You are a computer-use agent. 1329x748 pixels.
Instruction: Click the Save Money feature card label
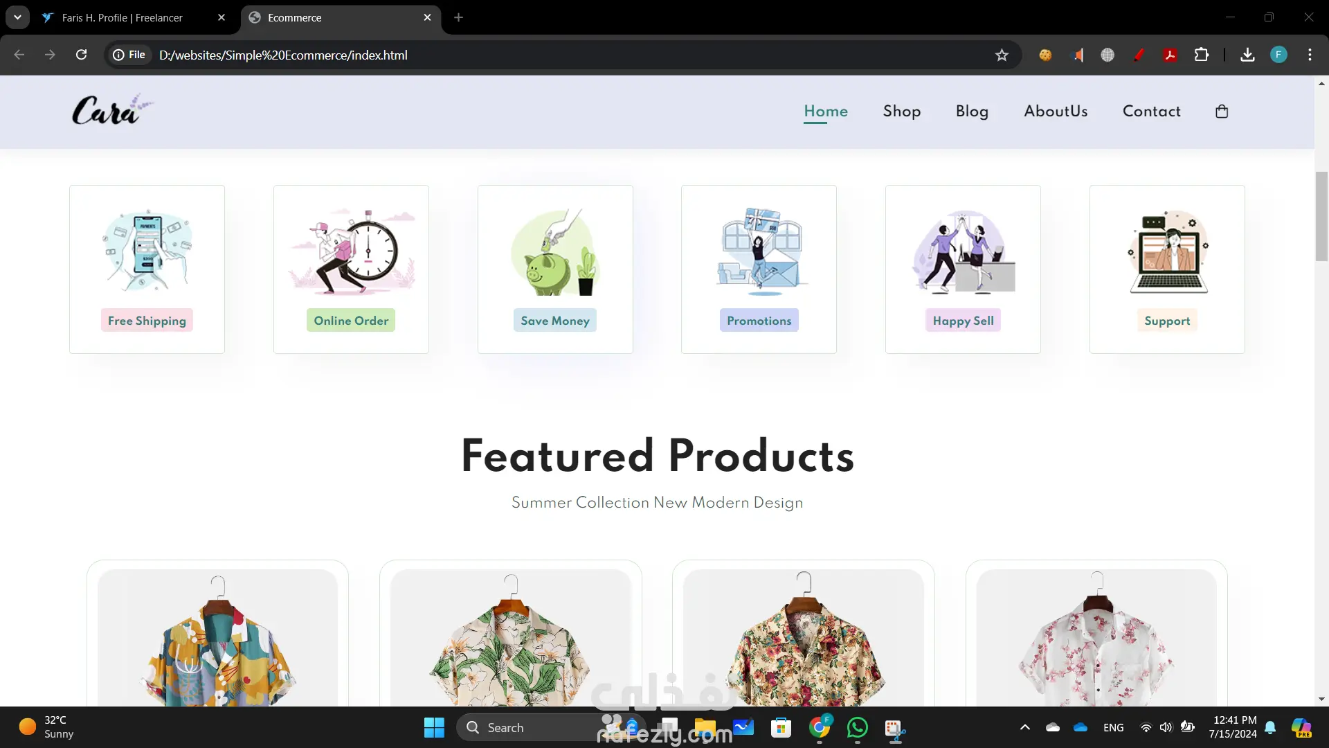[554, 321]
